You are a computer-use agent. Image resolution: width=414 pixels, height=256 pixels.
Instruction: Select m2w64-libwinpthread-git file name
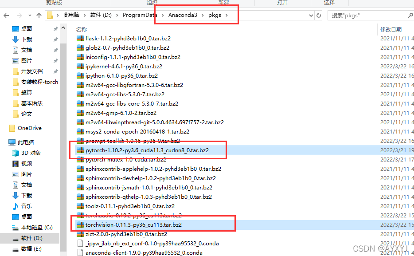(154, 122)
